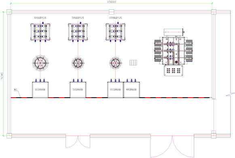This screenshot has width=235, height=158.
Task: Select the middle circular reactor symbol
Action: [x=78, y=63]
